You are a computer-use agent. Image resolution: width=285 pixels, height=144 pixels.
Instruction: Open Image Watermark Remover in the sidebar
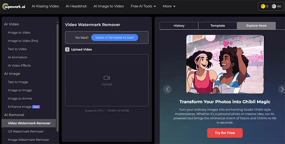tap(28, 140)
